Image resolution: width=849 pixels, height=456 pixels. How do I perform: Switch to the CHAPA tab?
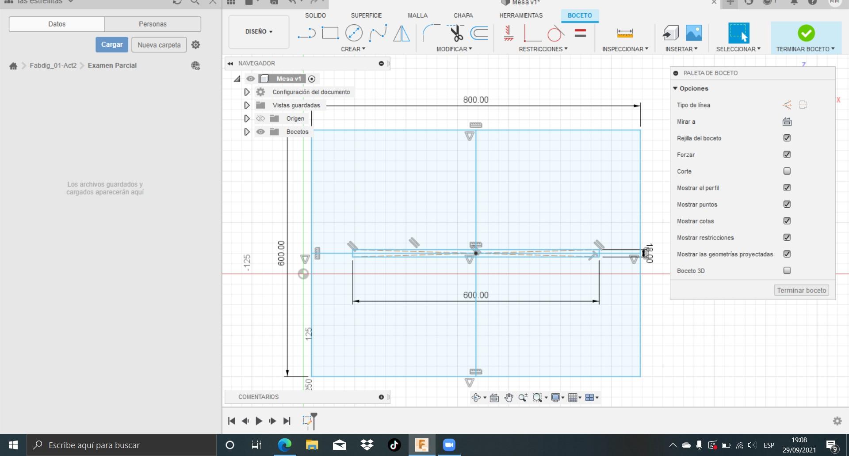click(x=463, y=15)
